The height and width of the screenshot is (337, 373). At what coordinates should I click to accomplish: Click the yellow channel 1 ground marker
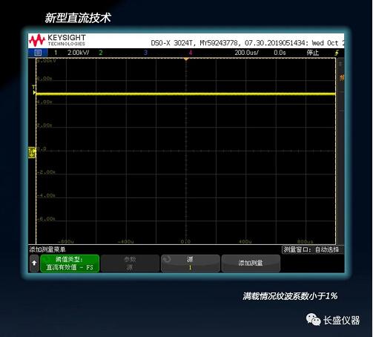pos(32,152)
